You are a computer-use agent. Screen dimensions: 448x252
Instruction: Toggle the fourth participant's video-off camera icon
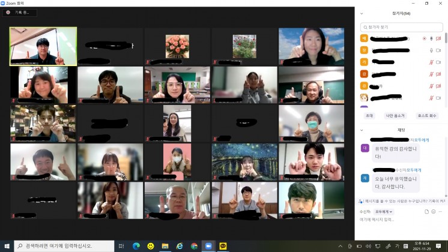[x=438, y=74]
